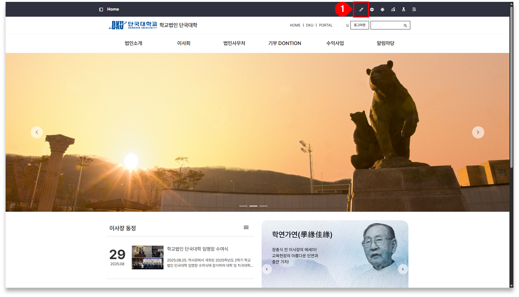
Task: Toggle the sidebar panel icon beside Home
Action: (101, 9)
